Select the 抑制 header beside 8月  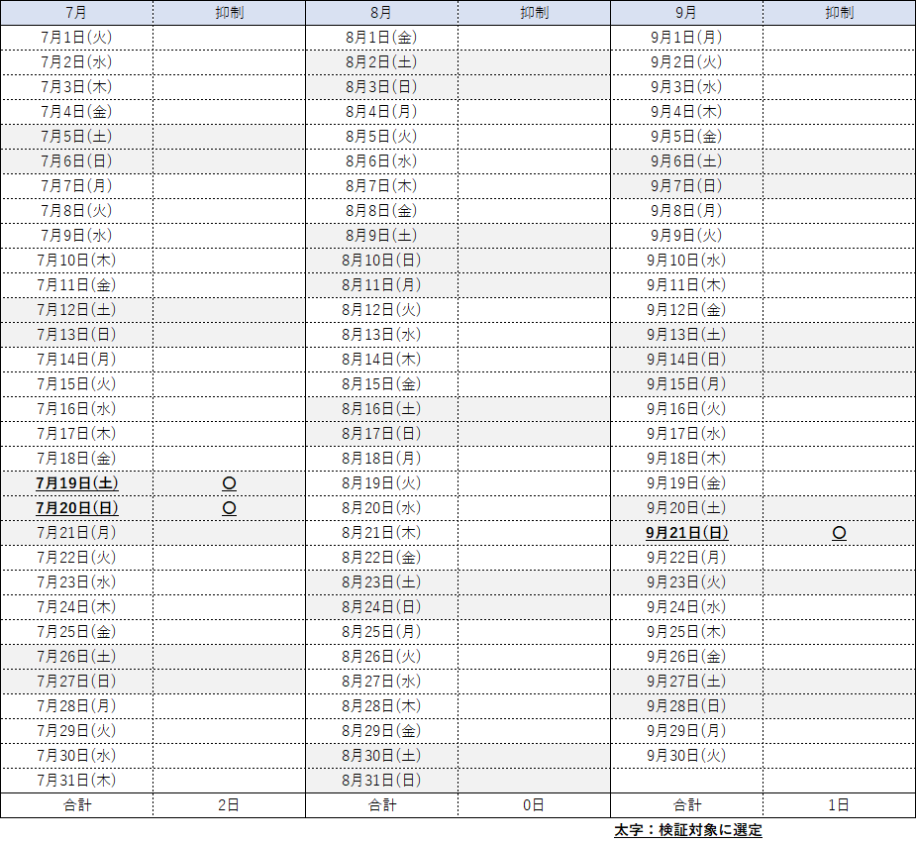[534, 13]
